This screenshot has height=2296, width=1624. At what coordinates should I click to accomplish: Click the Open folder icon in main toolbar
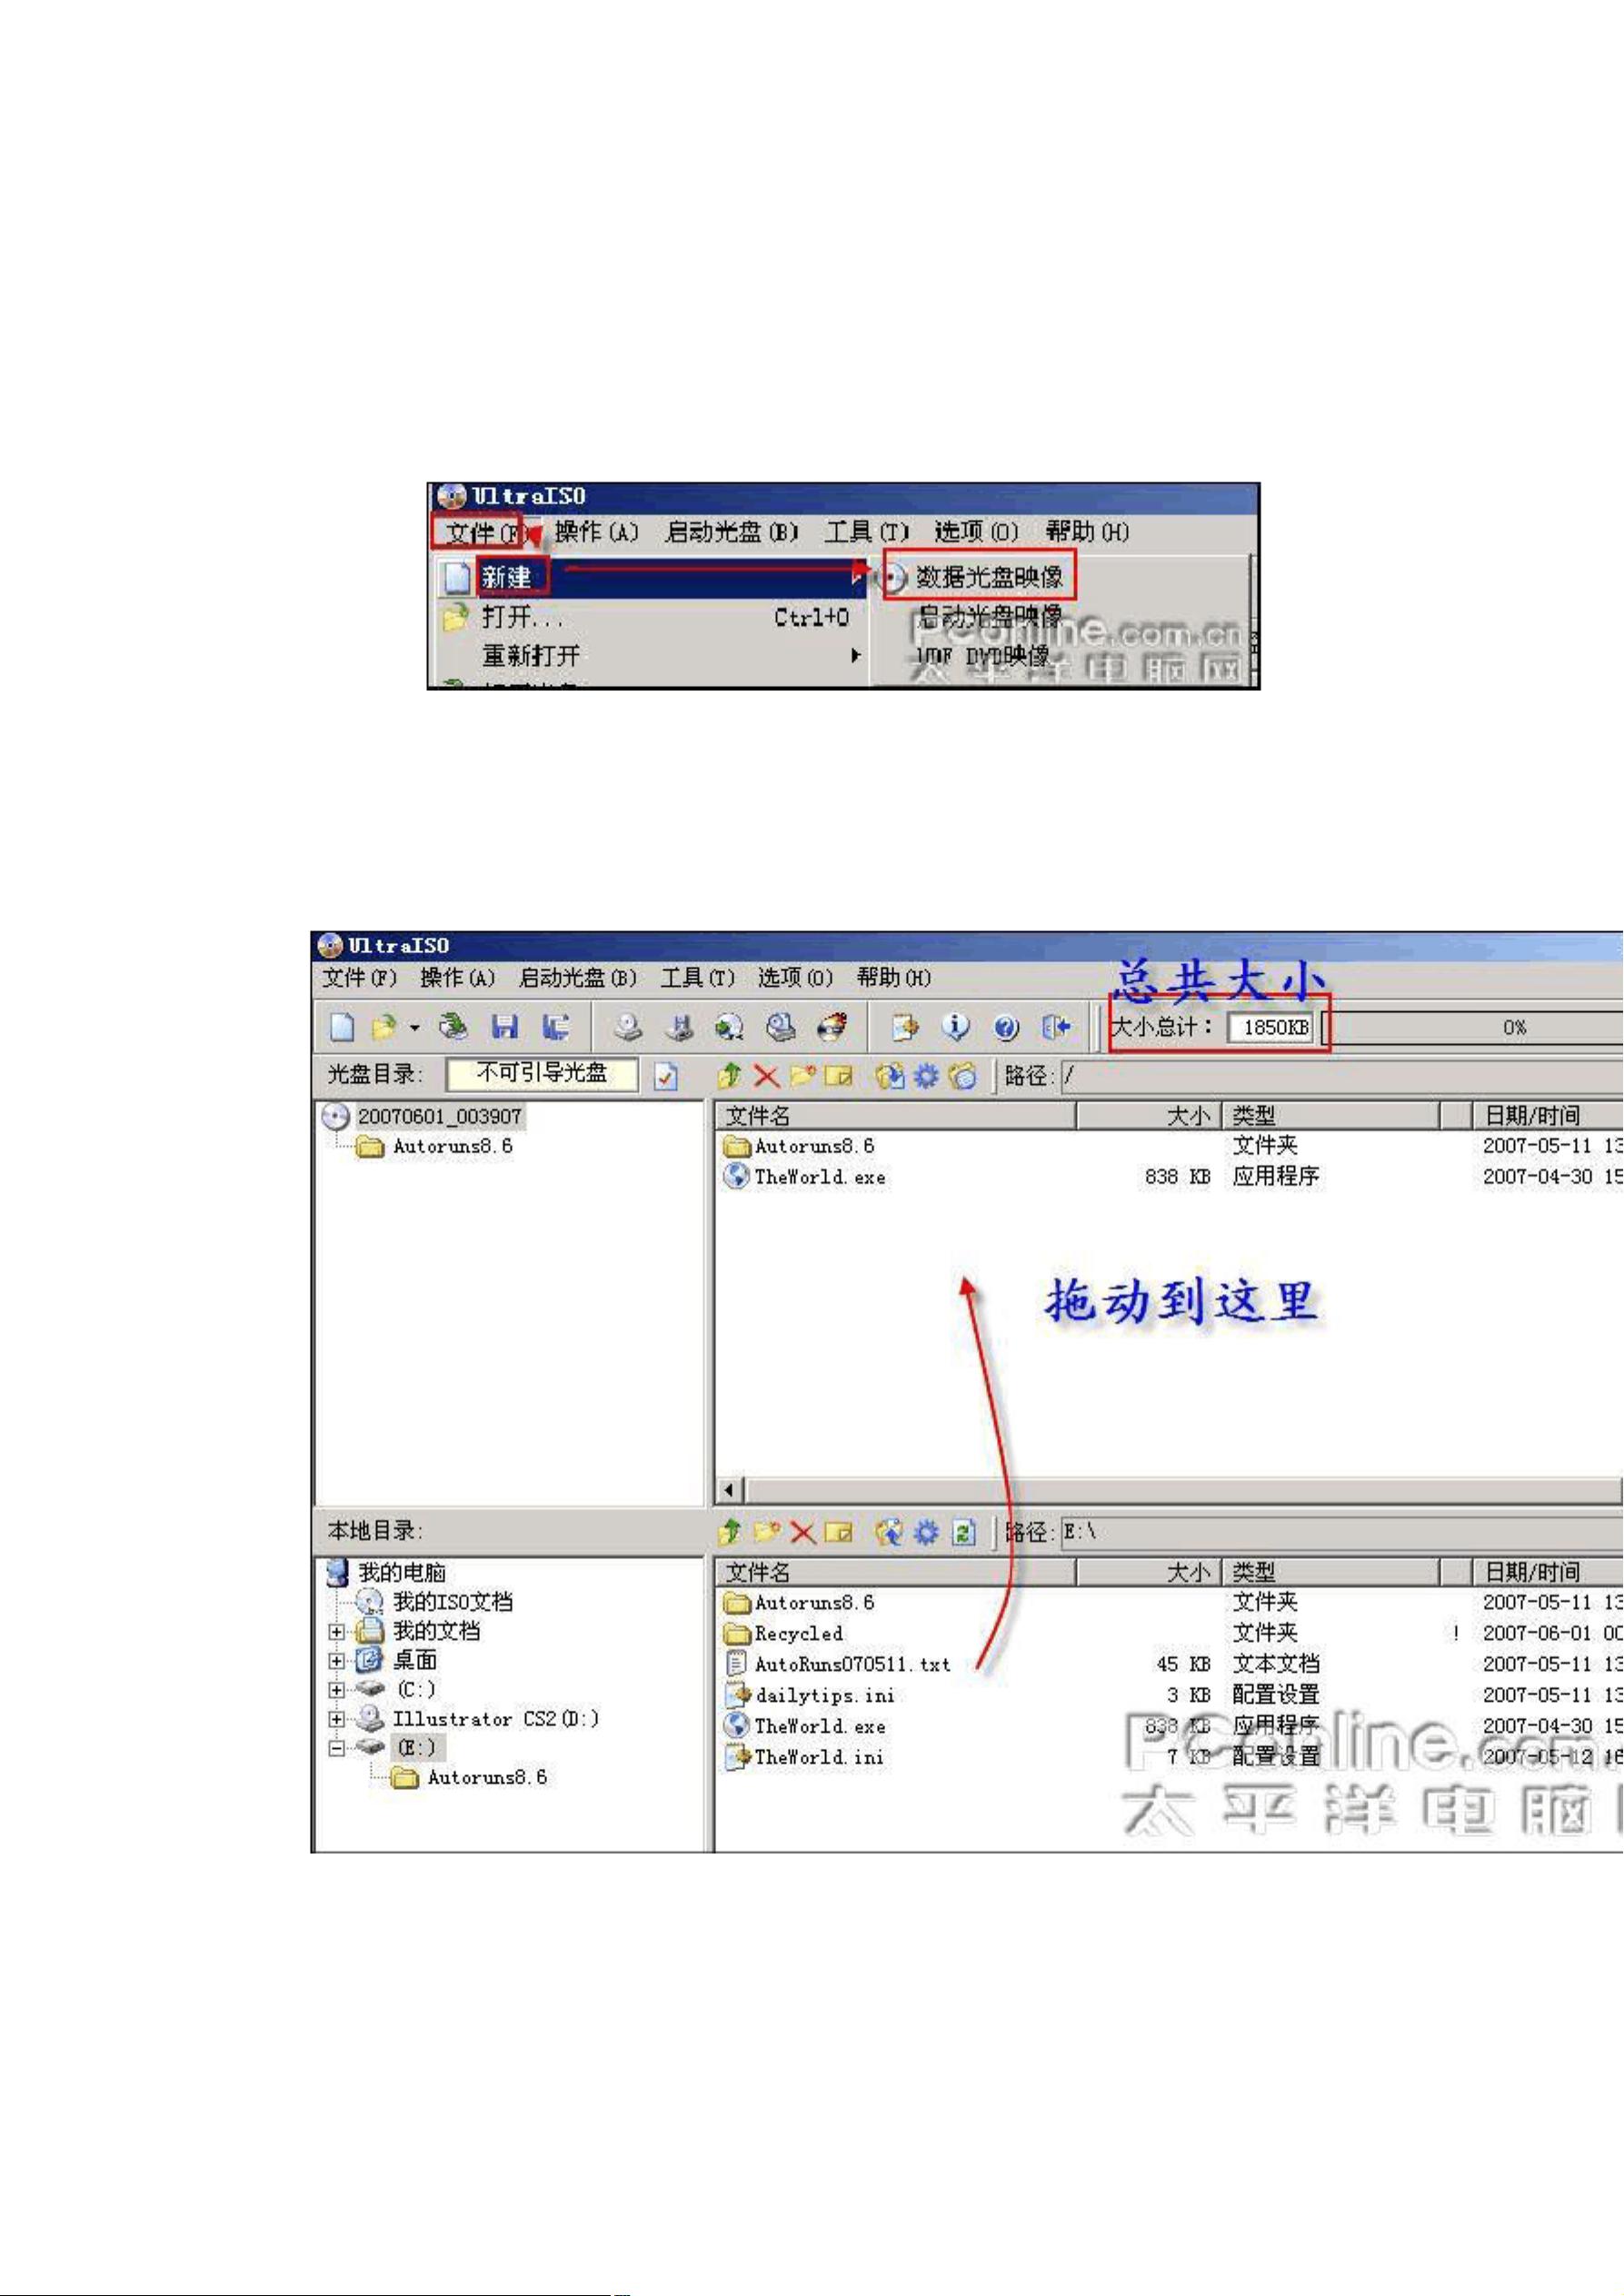coord(384,1027)
